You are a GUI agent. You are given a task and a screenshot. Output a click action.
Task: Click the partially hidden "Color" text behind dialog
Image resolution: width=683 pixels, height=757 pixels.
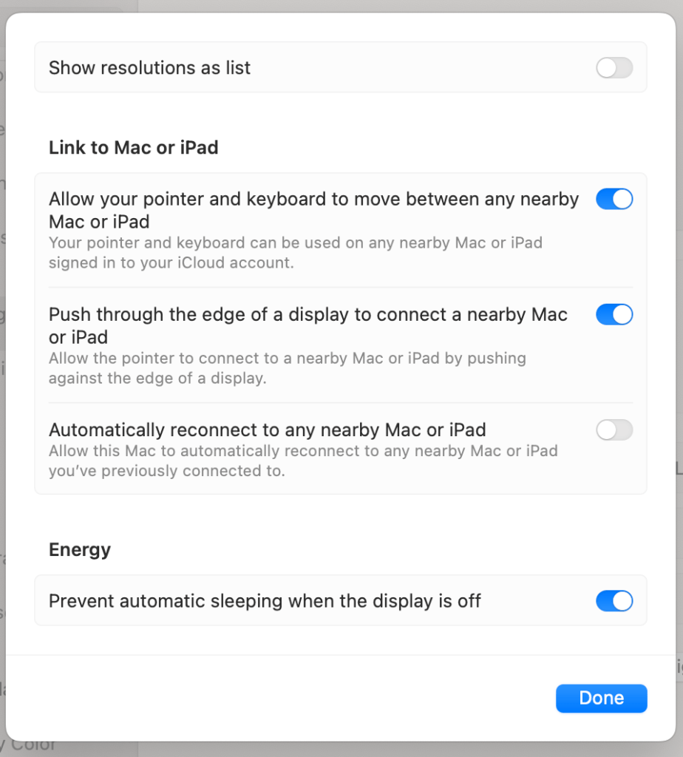[33, 745]
